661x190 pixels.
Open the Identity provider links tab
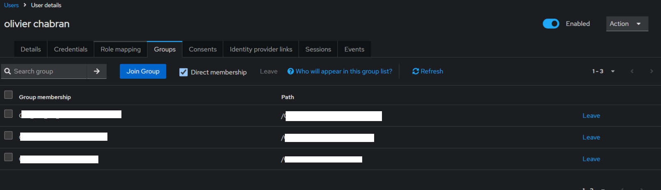(x=261, y=49)
